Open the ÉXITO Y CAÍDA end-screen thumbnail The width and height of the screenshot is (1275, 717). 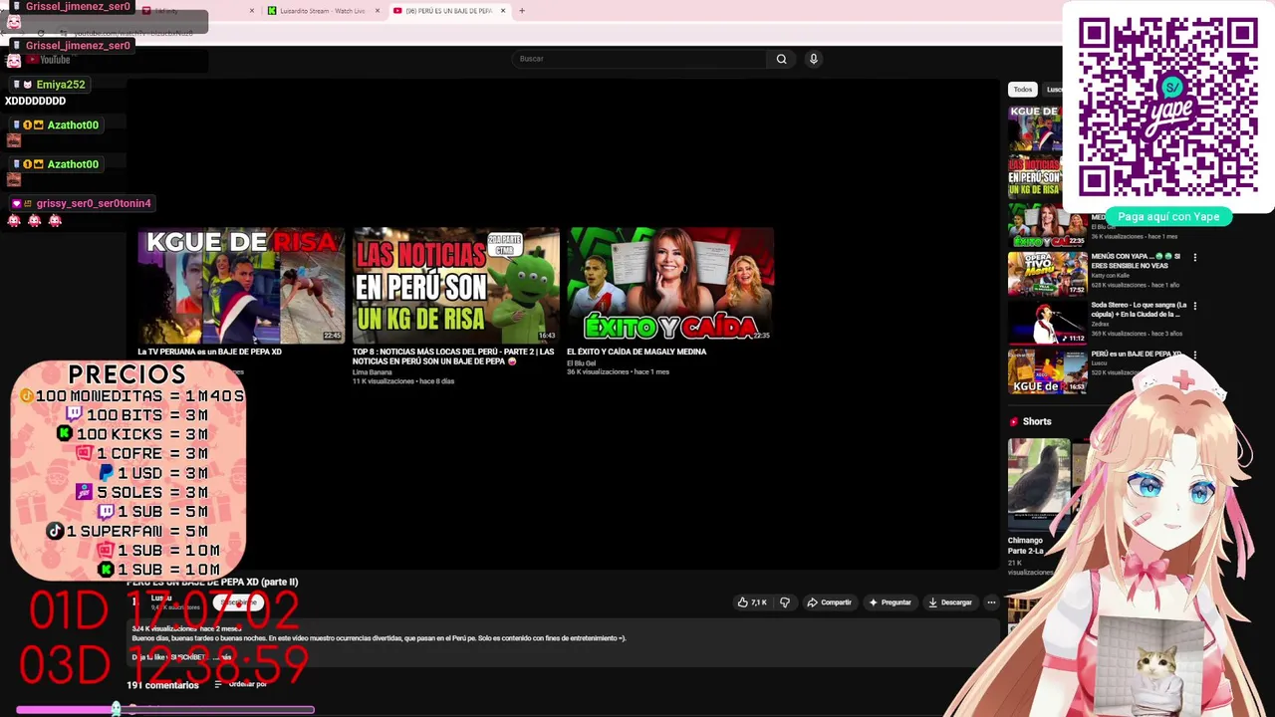click(x=670, y=286)
